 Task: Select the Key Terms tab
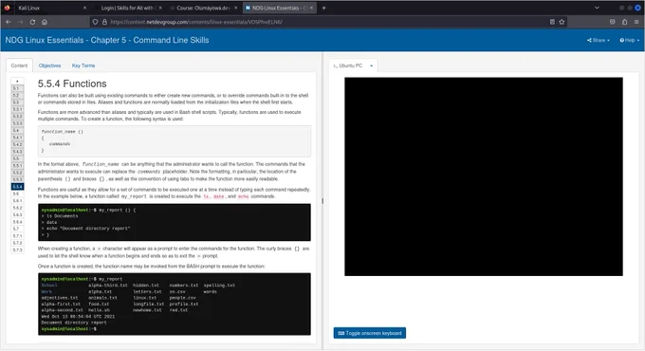click(83, 65)
